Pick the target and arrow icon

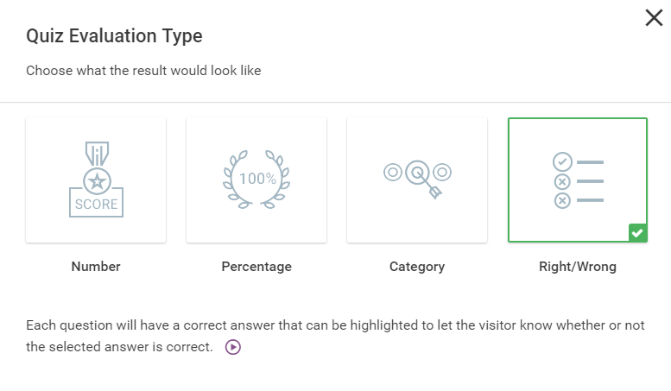(418, 179)
